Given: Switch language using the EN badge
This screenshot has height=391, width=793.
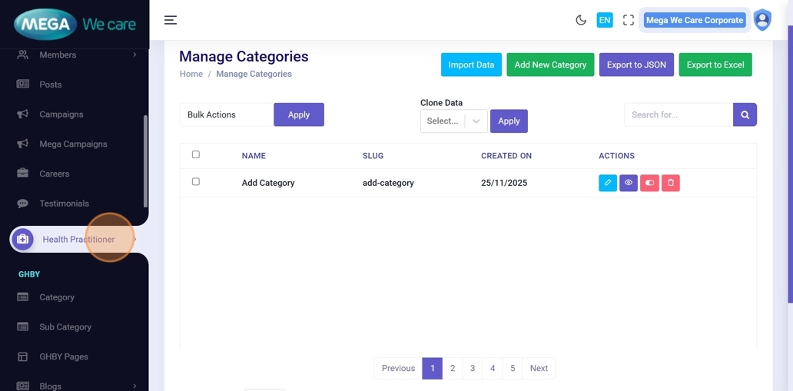Looking at the screenshot, I should [605, 20].
